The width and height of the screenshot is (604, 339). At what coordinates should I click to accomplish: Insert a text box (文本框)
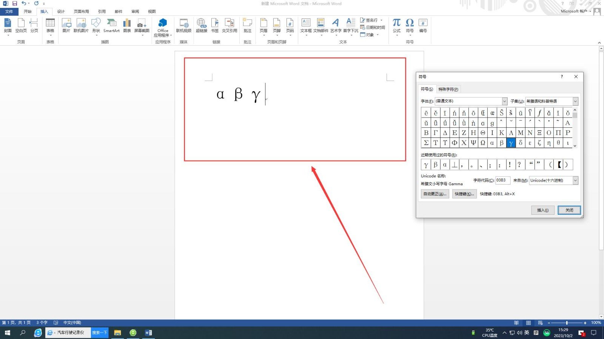[306, 25]
